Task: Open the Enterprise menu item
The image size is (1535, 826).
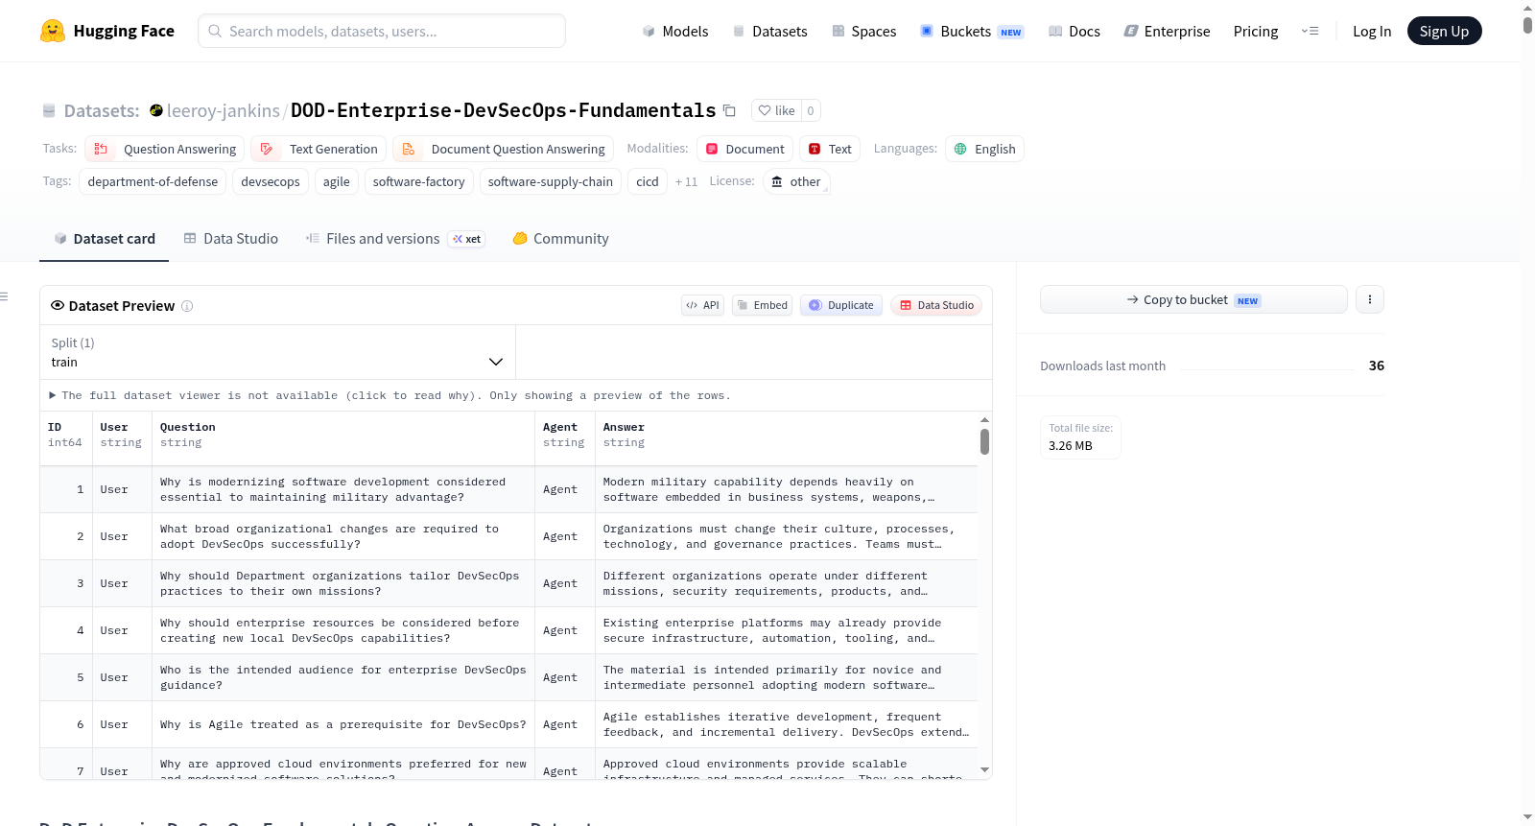Action: (1167, 31)
